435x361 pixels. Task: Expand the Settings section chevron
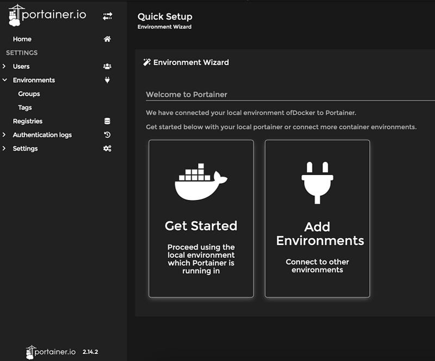[4, 148]
